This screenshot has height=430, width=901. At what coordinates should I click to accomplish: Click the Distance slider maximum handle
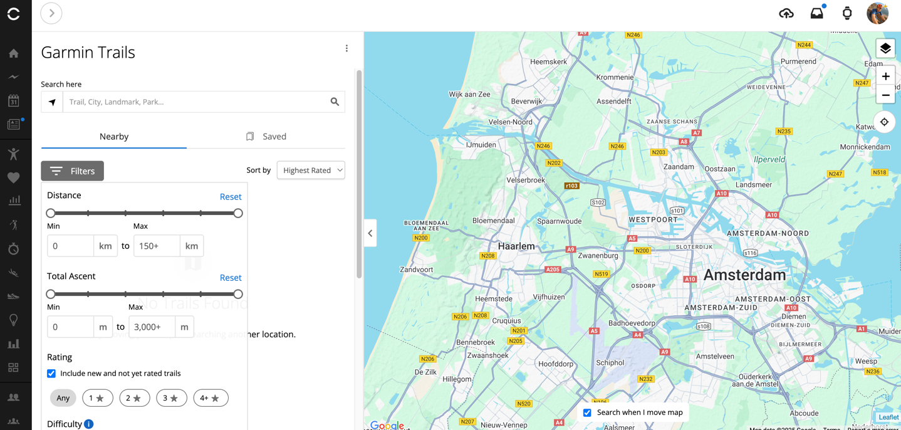(238, 213)
